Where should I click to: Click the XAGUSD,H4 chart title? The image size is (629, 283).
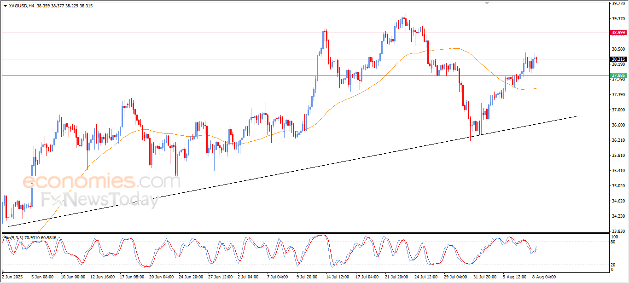click(21, 6)
